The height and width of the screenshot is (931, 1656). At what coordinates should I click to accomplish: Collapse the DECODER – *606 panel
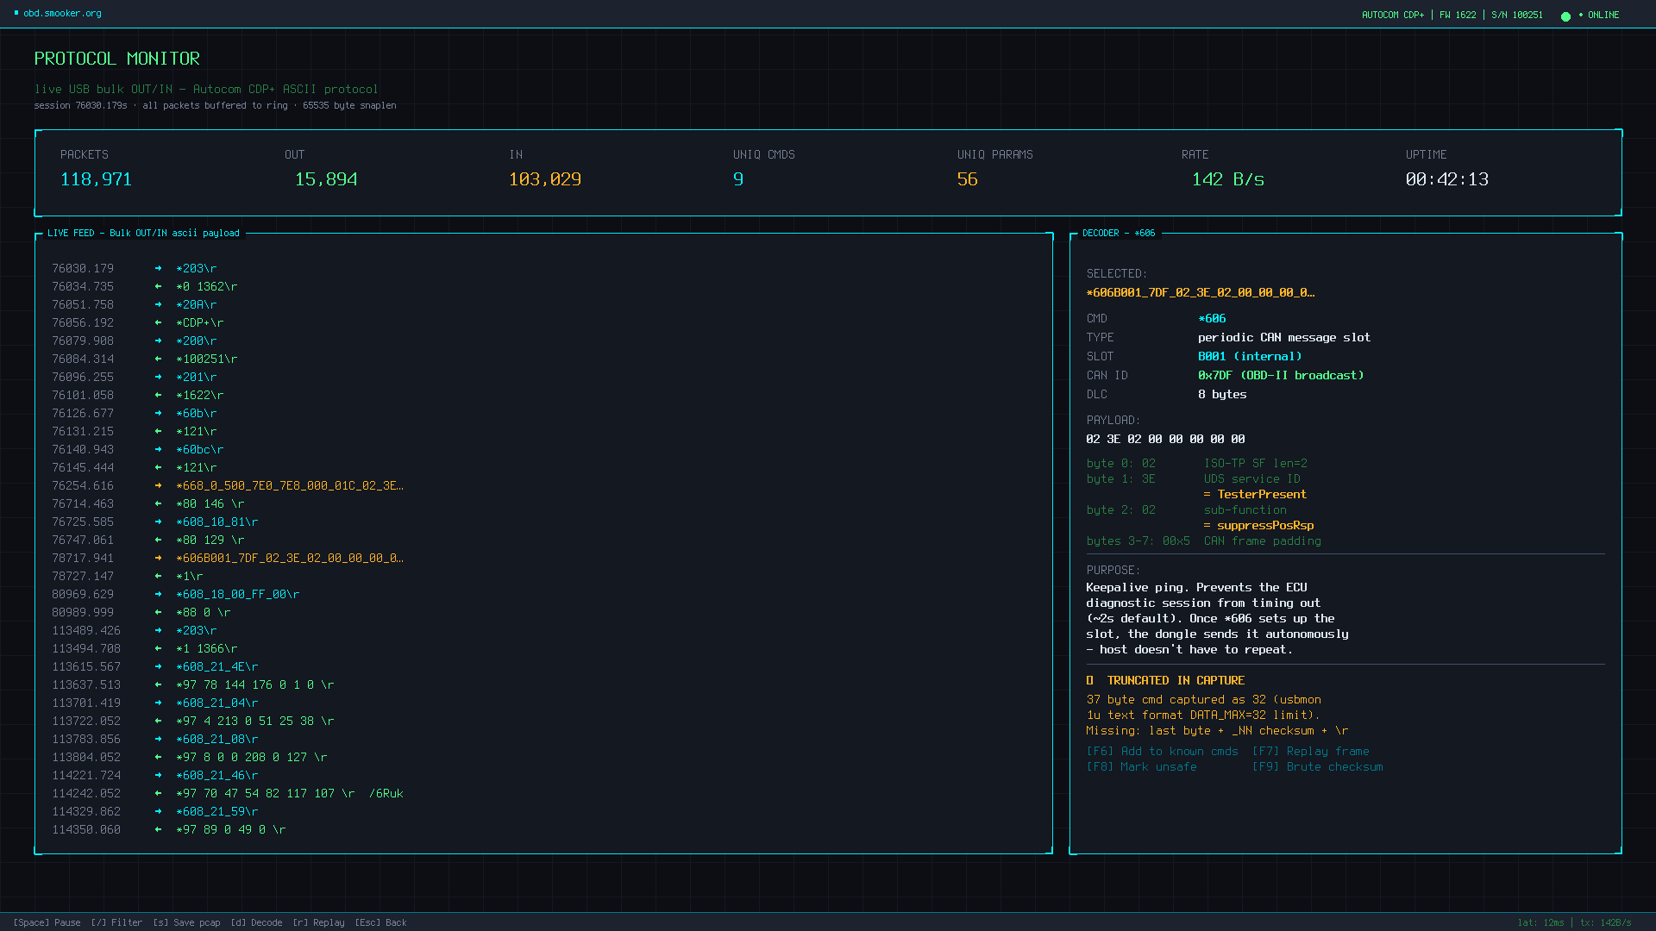tap(1118, 233)
